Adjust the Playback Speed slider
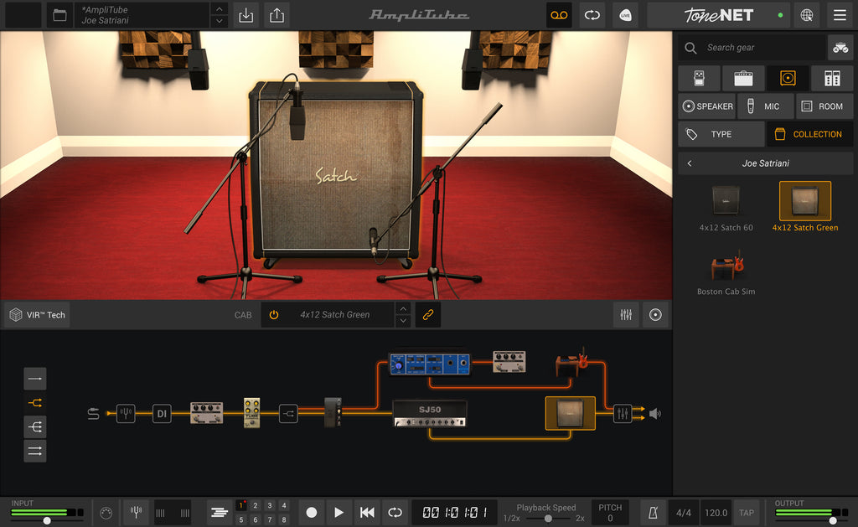The image size is (858, 527). click(x=548, y=519)
